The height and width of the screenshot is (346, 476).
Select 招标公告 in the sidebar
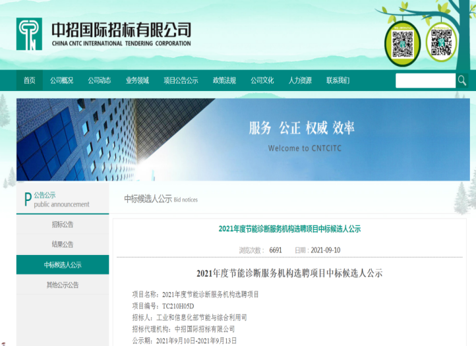63,224
